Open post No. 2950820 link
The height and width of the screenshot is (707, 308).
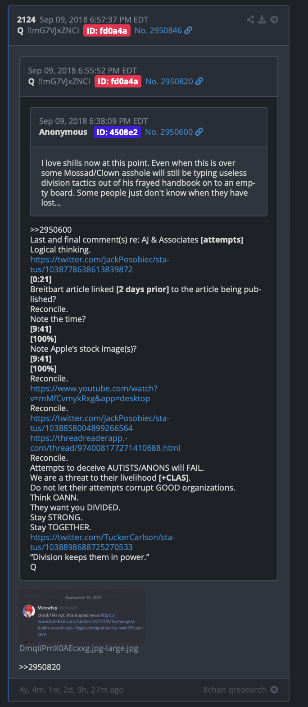coord(169,81)
